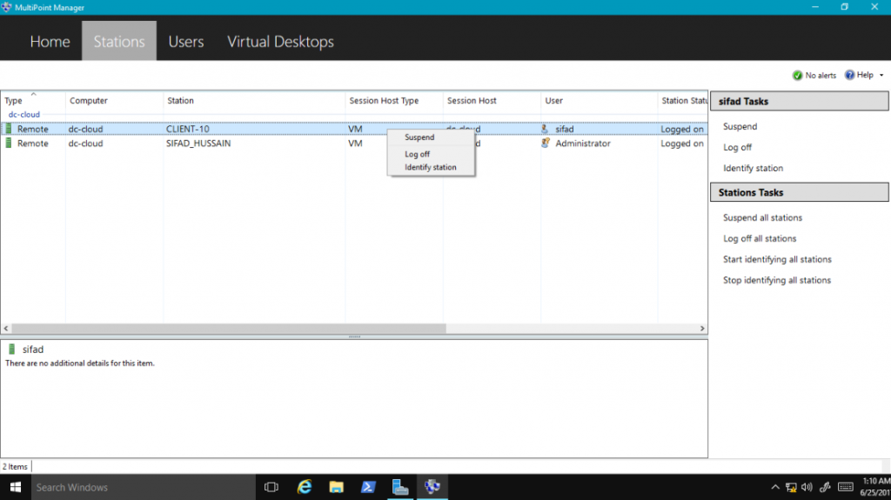Click the horizontal scrollbar left arrow
Image resolution: width=891 pixels, height=500 pixels.
click(x=6, y=329)
